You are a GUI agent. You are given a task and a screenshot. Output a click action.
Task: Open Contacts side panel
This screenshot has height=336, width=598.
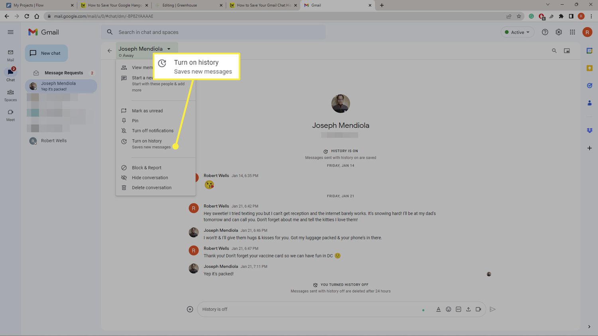[589, 103]
